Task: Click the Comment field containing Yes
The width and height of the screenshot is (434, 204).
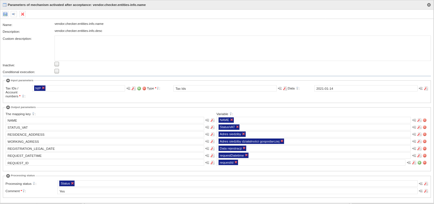Action: pyautogui.click(x=237, y=191)
